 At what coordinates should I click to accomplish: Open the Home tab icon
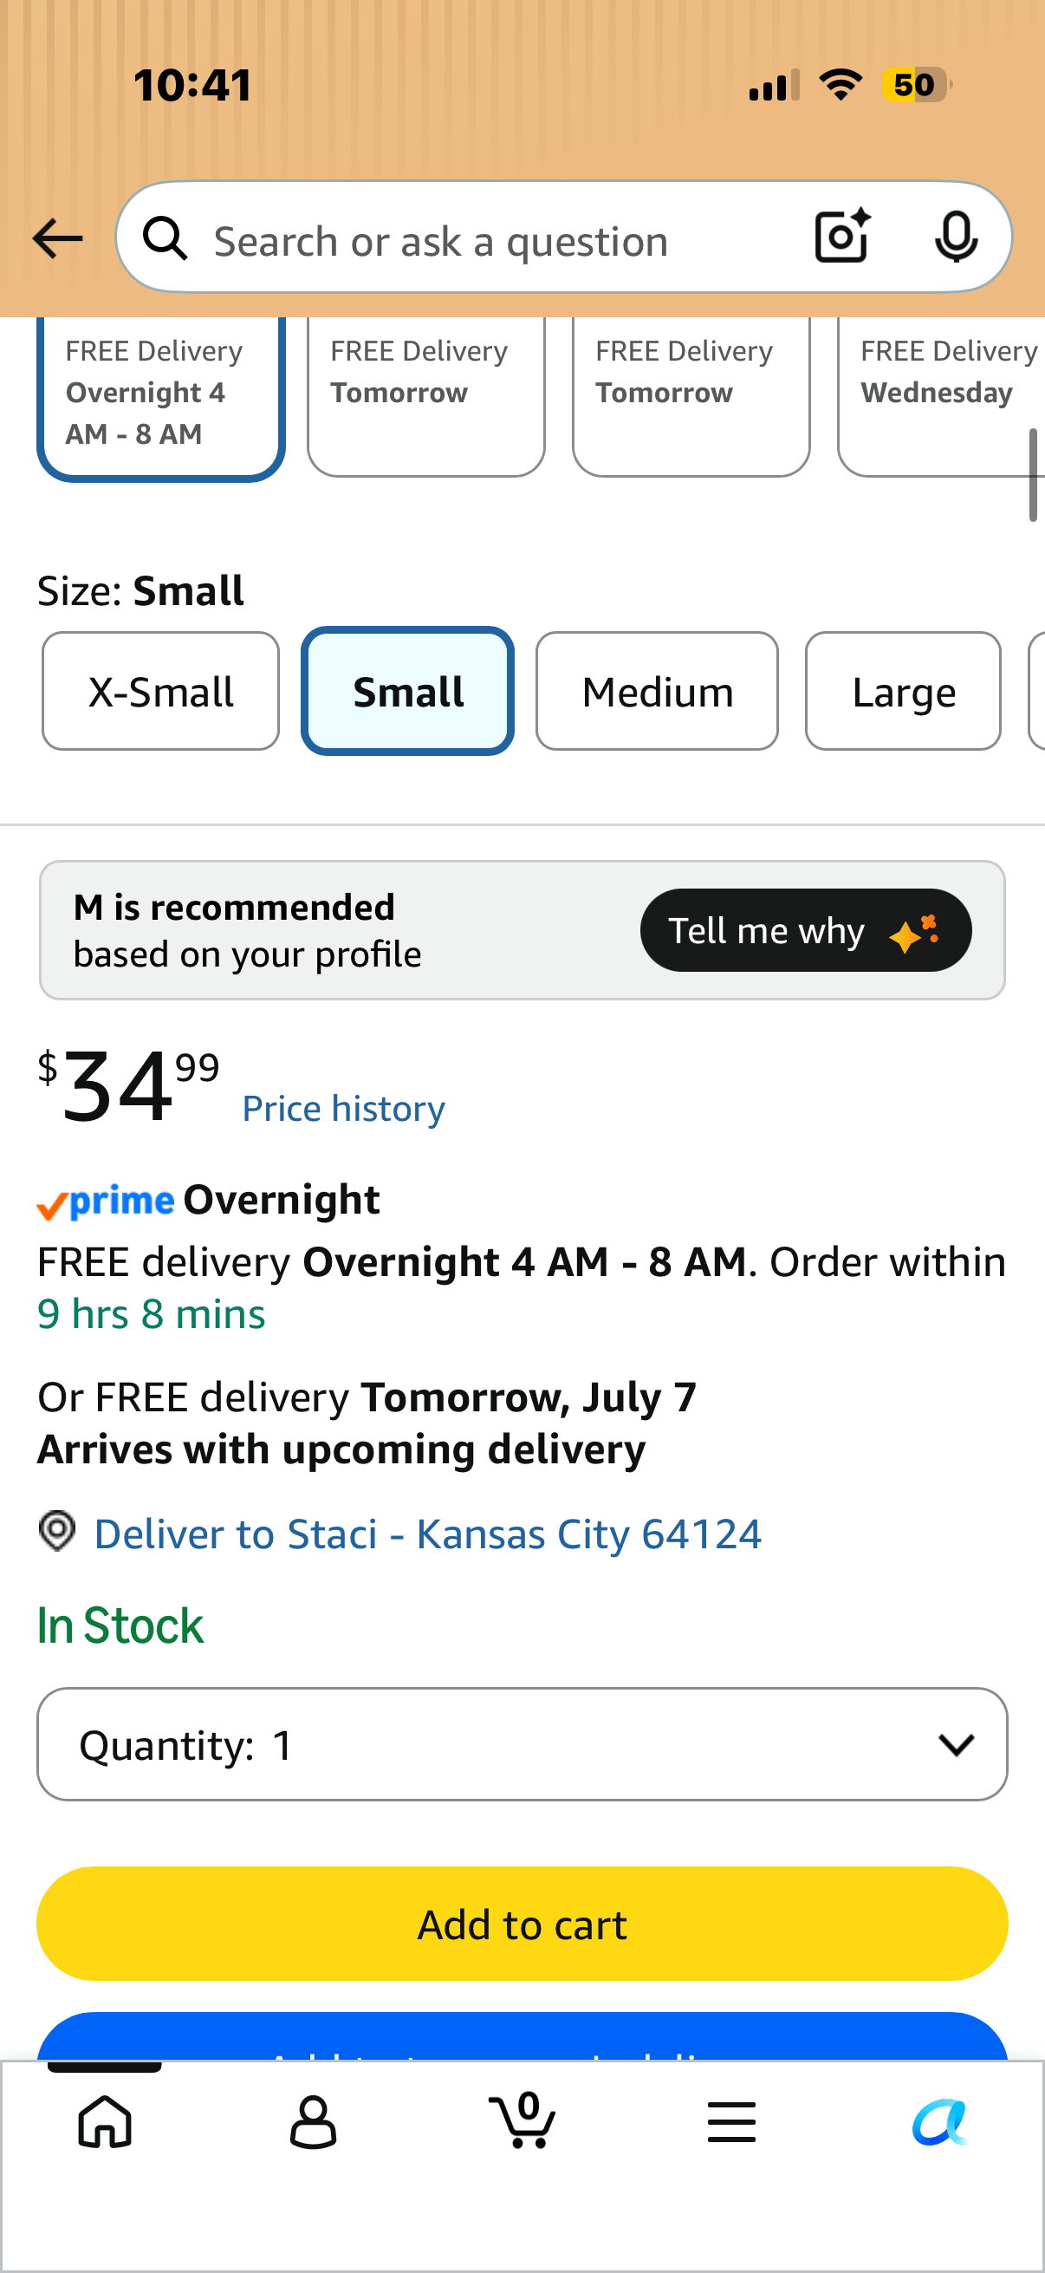click(105, 2121)
